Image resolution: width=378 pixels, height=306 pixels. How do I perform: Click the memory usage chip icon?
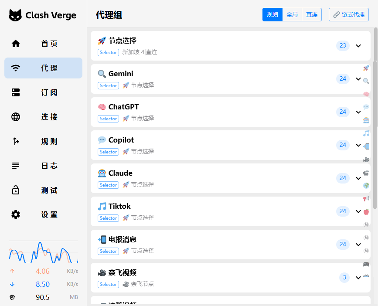[12, 297]
